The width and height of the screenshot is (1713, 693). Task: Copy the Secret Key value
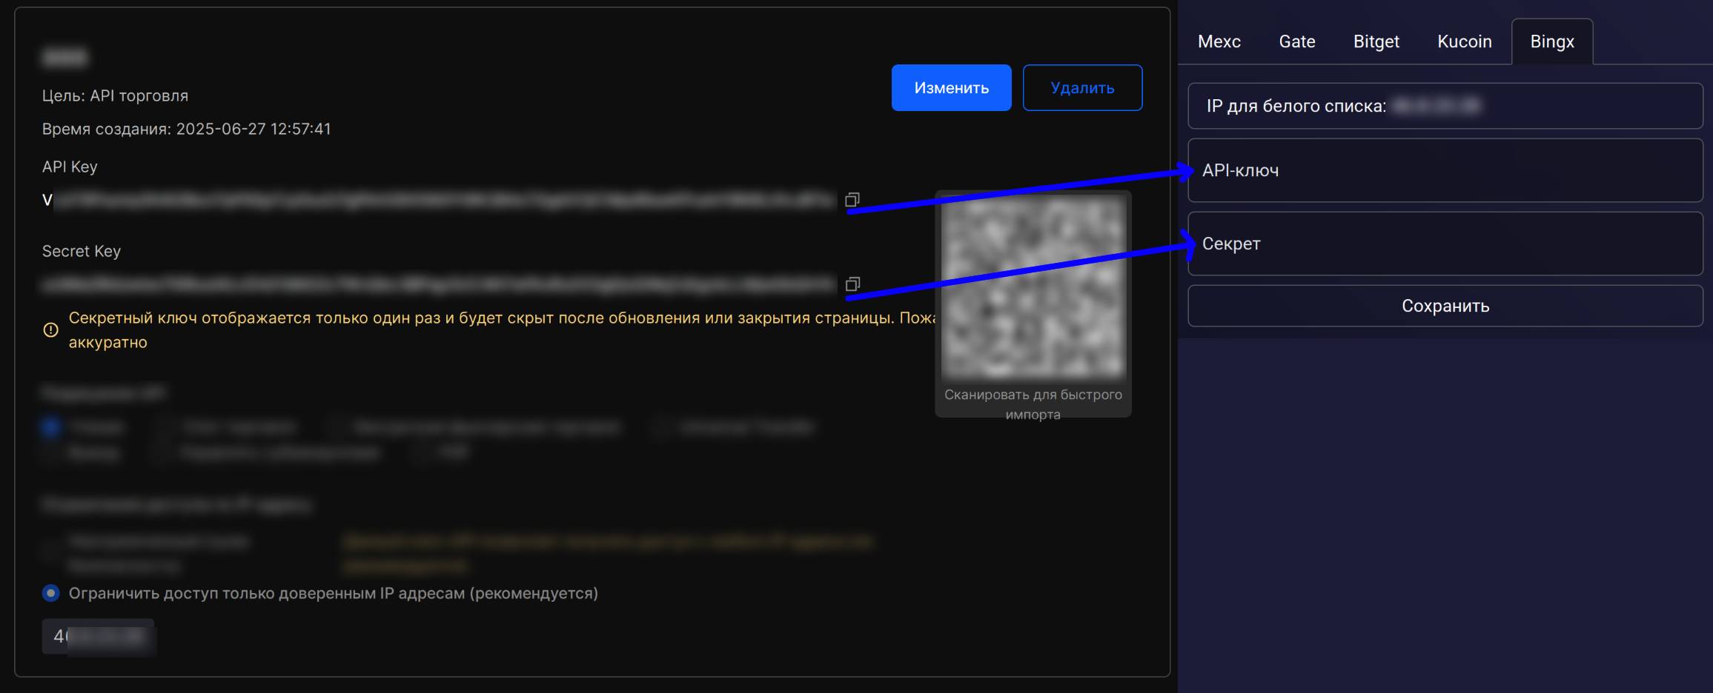tap(852, 284)
